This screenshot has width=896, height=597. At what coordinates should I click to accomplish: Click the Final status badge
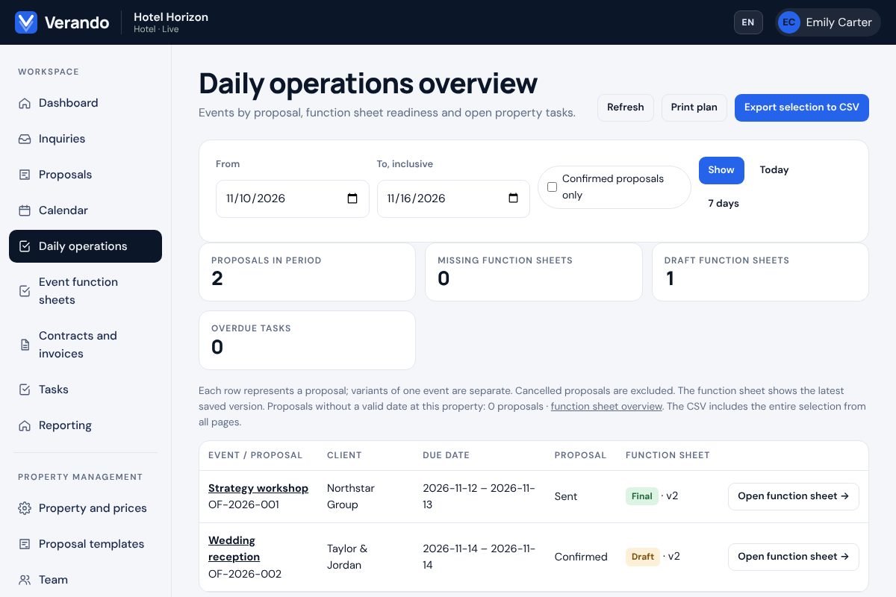point(642,496)
